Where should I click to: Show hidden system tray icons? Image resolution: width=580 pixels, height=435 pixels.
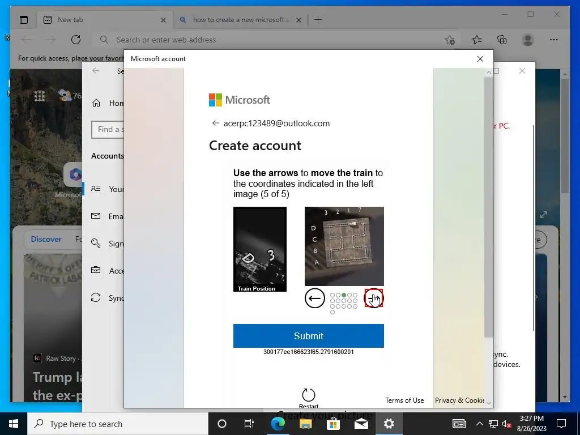[x=479, y=424]
